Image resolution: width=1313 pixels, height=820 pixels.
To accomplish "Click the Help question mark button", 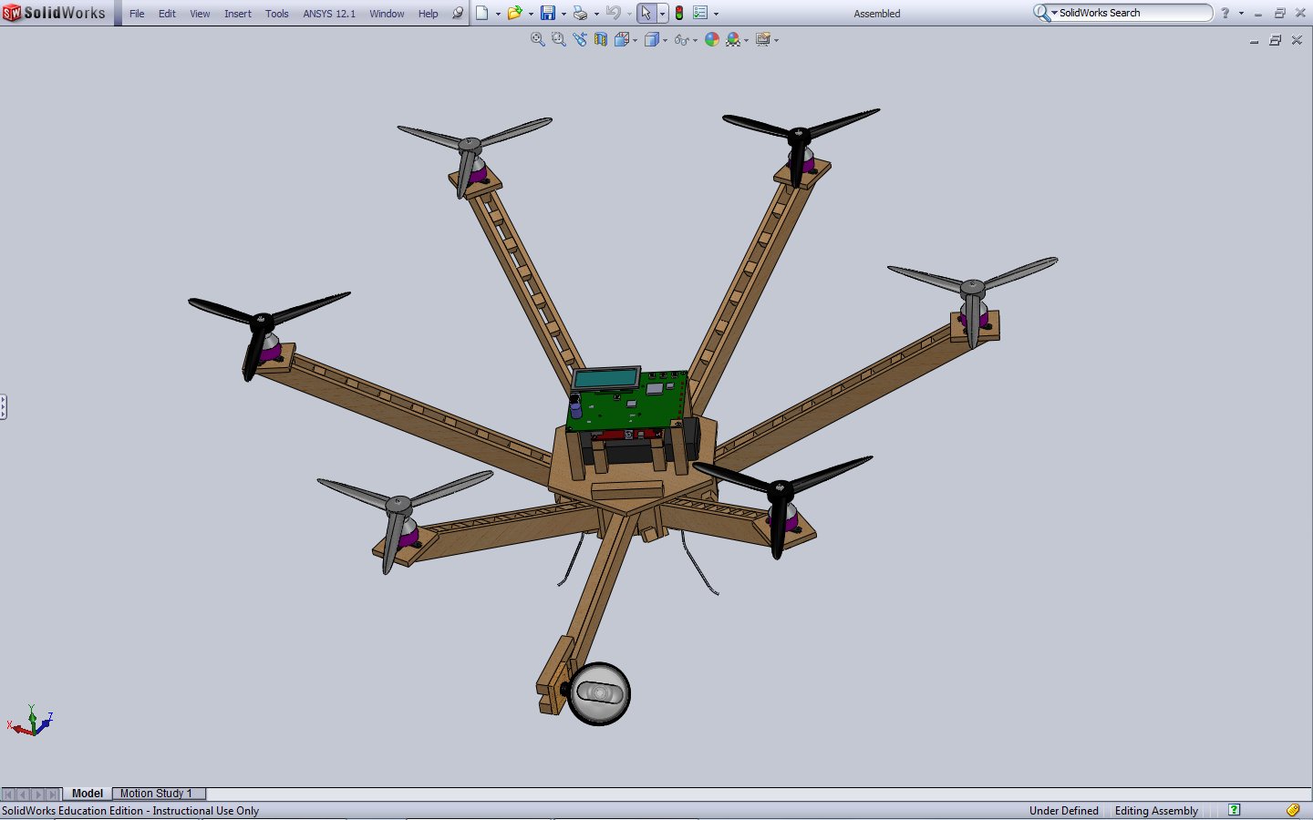I will click(1225, 13).
